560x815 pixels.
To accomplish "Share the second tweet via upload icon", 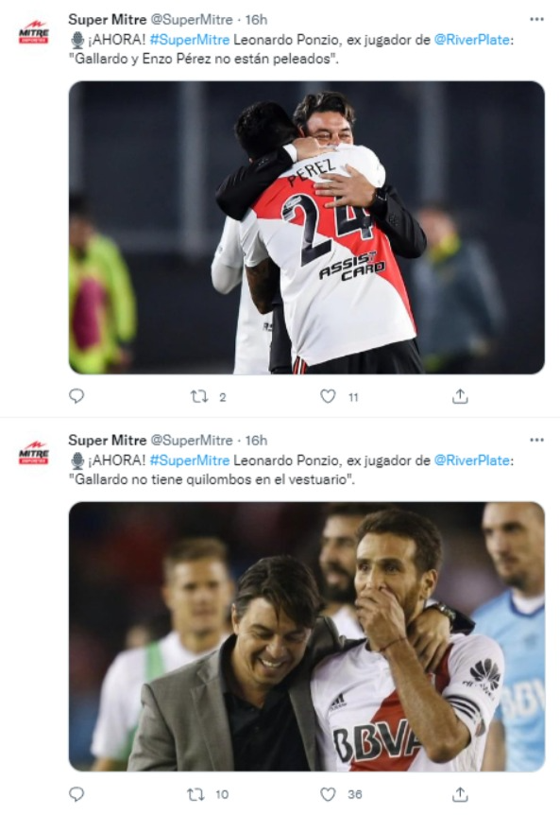I will (x=460, y=794).
